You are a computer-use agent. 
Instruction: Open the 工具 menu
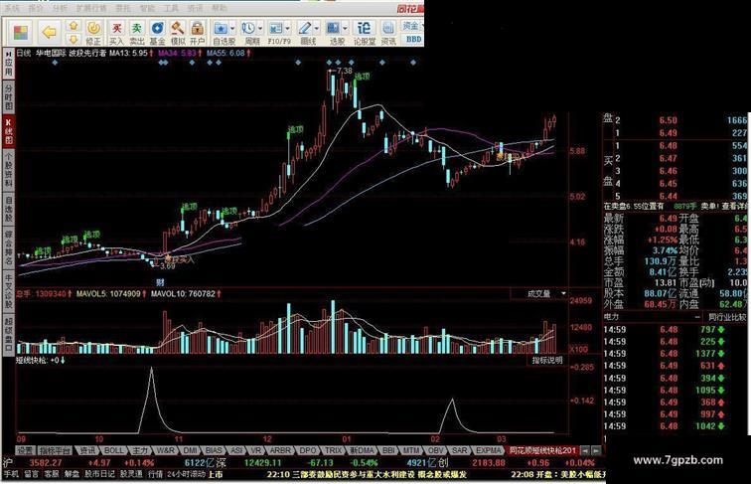(x=171, y=8)
